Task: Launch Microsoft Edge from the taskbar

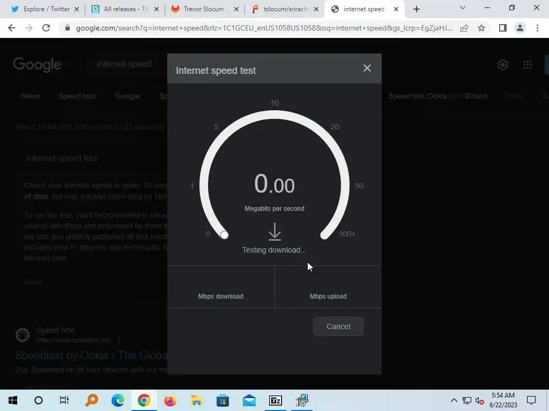Action: click(118, 400)
